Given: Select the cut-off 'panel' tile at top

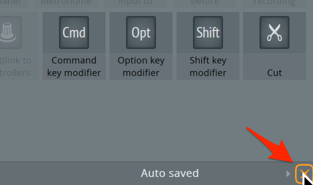Looking at the screenshot, I should [13, 3].
